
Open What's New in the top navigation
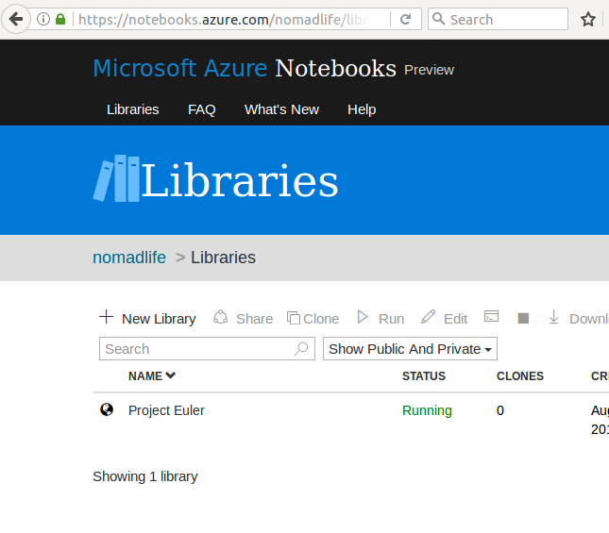point(281,109)
